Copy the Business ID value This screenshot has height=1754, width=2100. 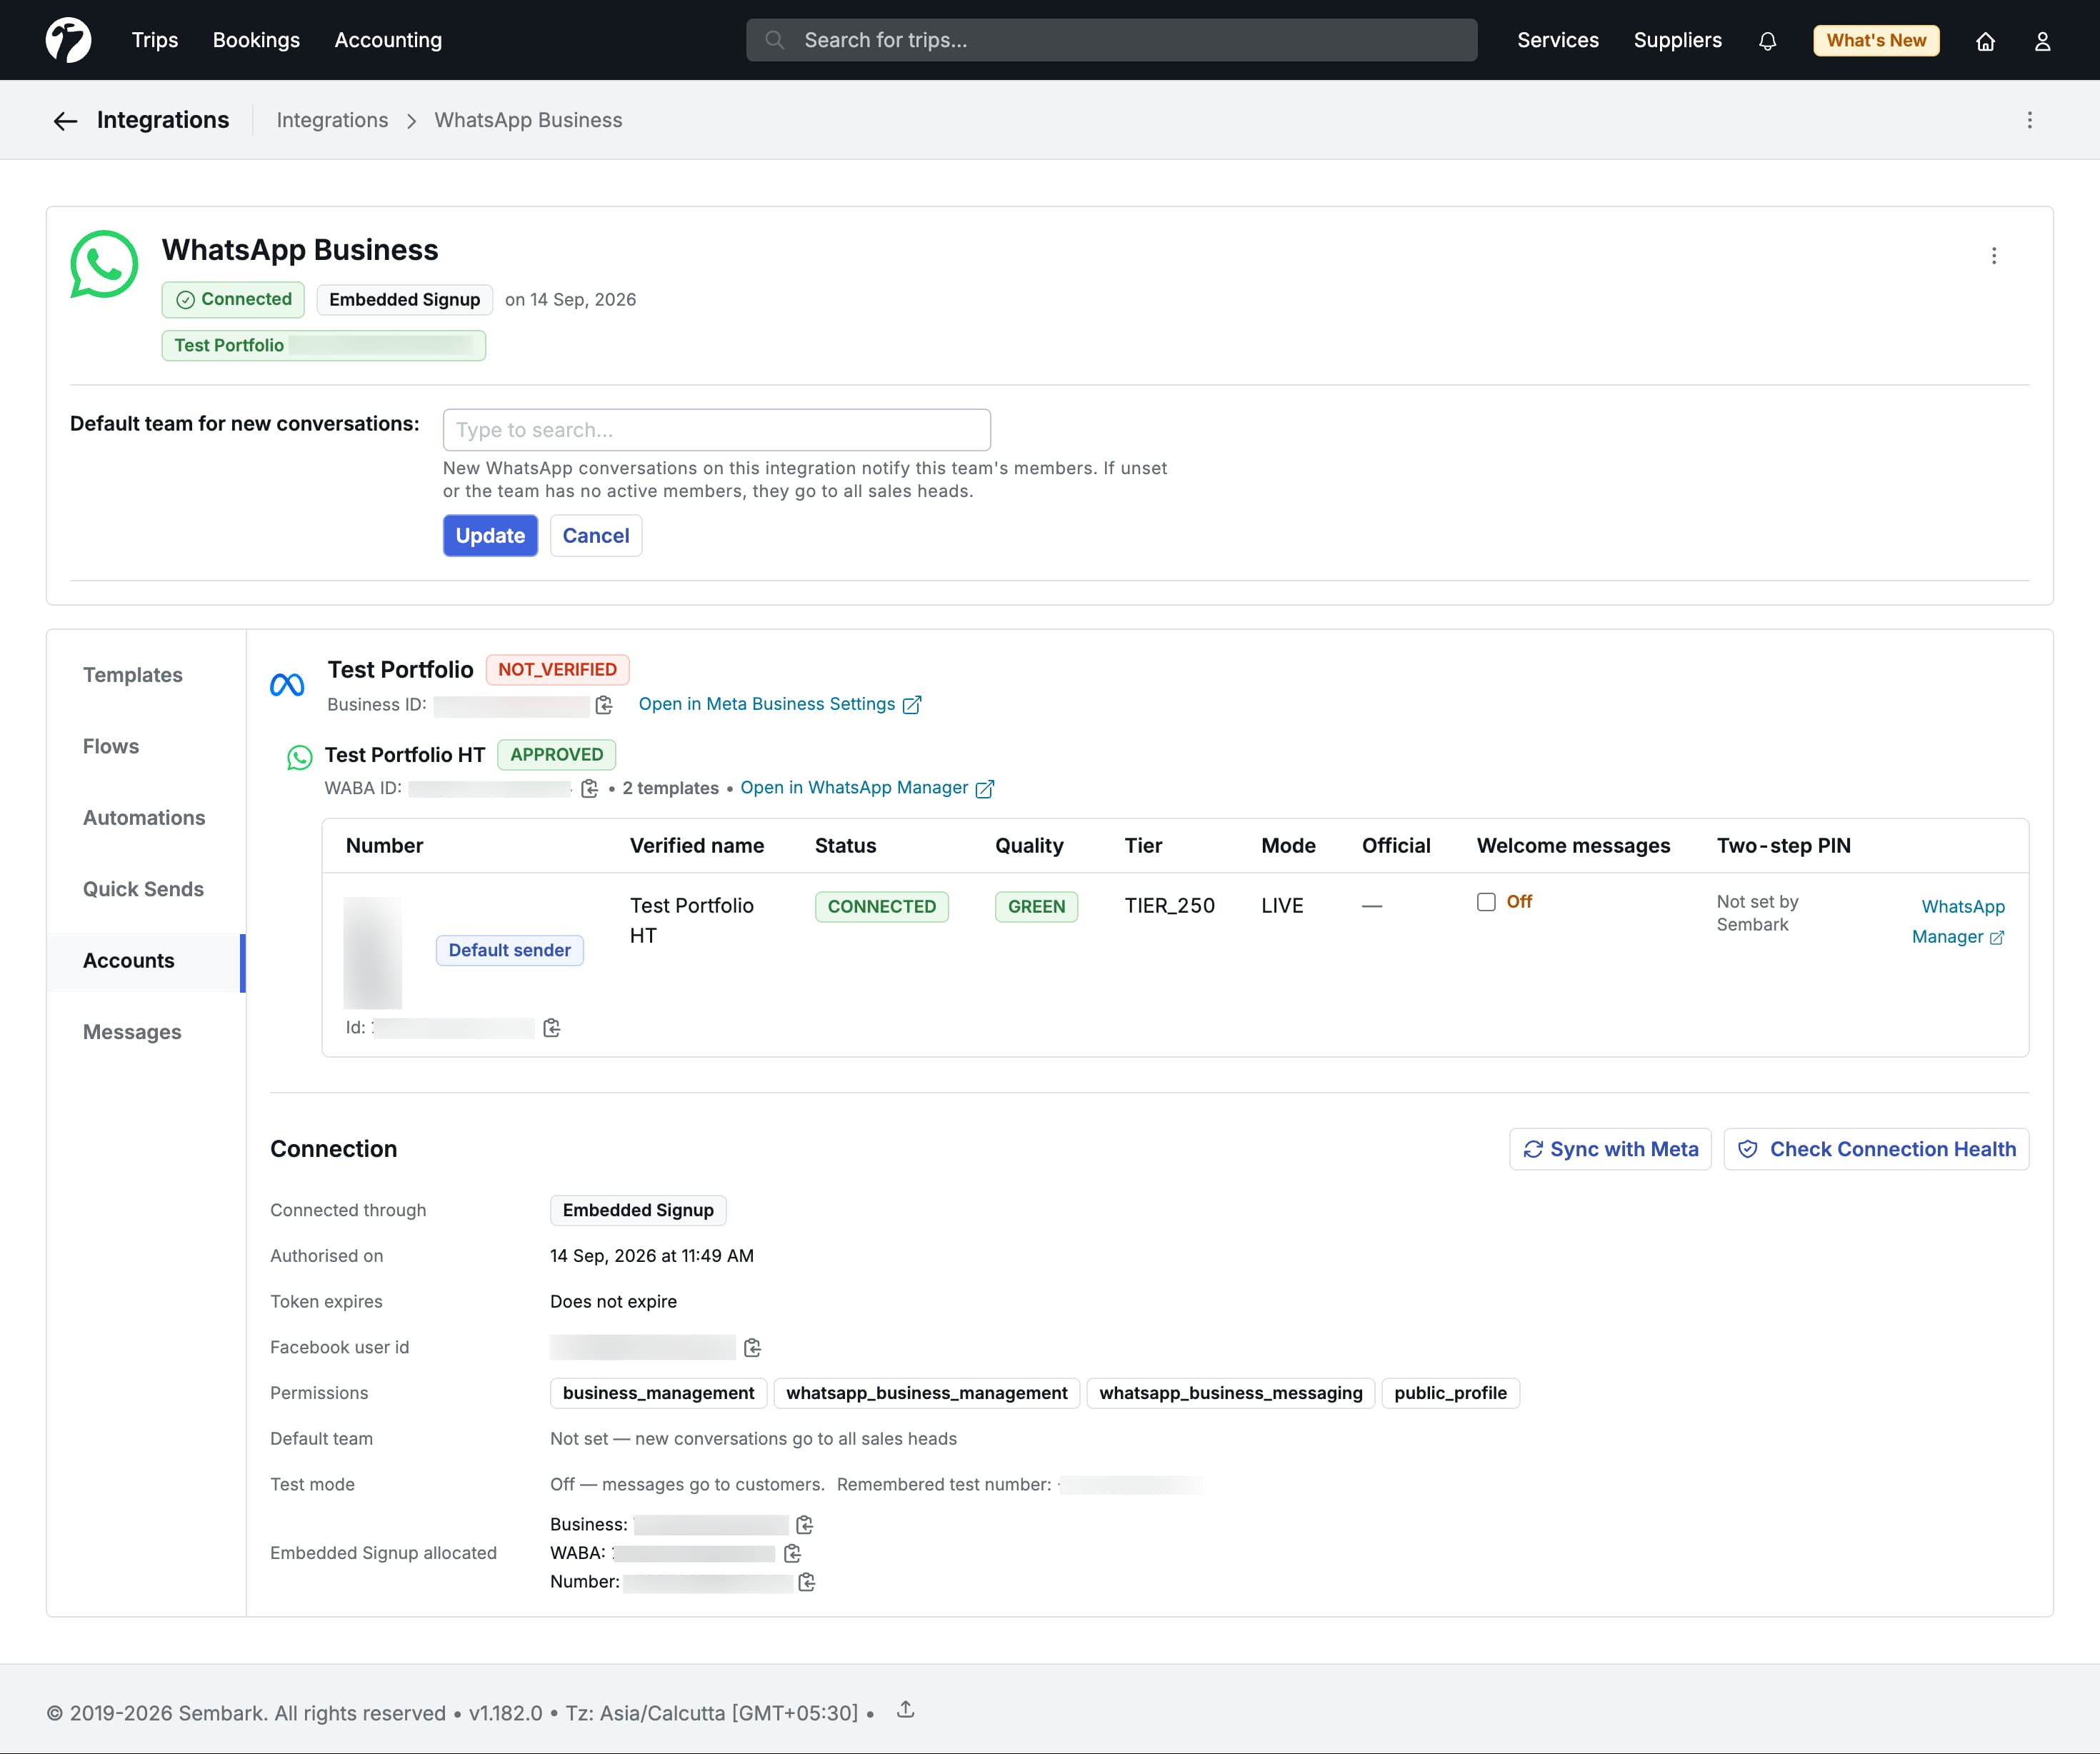pyautogui.click(x=604, y=705)
